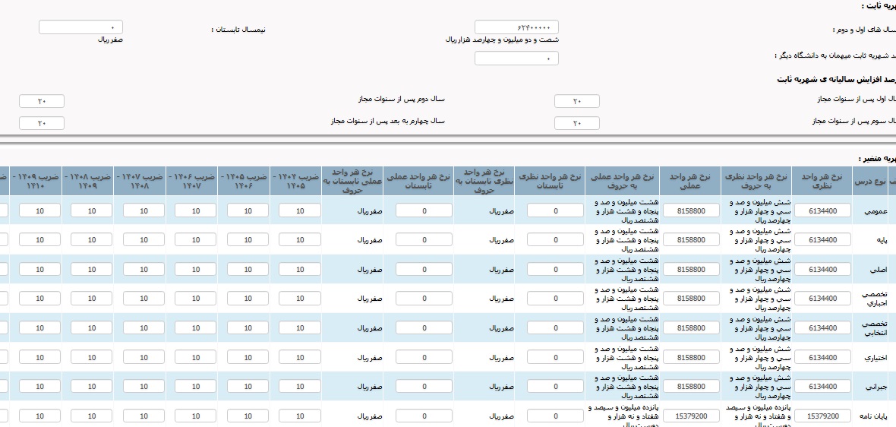The width and height of the screenshot is (896, 427).
Task: Select the third year after allowed terms percent field
Action: pos(576,124)
